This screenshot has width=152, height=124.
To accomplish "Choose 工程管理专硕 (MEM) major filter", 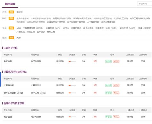I will coord(33,28).
